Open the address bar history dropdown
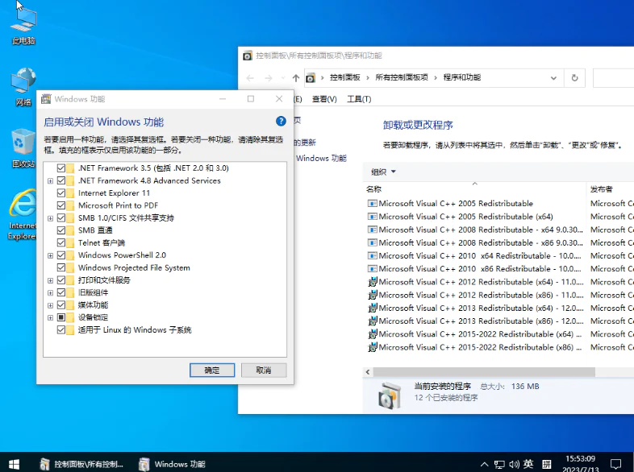Image resolution: width=634 pixels, height=472 pixels. pos(553,78)
